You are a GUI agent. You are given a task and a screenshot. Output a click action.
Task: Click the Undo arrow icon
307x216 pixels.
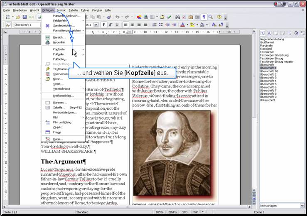[x=118, y=17]
